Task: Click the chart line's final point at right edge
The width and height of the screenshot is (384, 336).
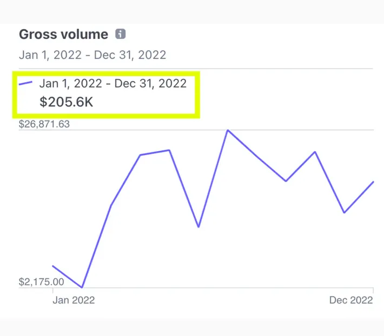Action: click(x=373, y=182)
